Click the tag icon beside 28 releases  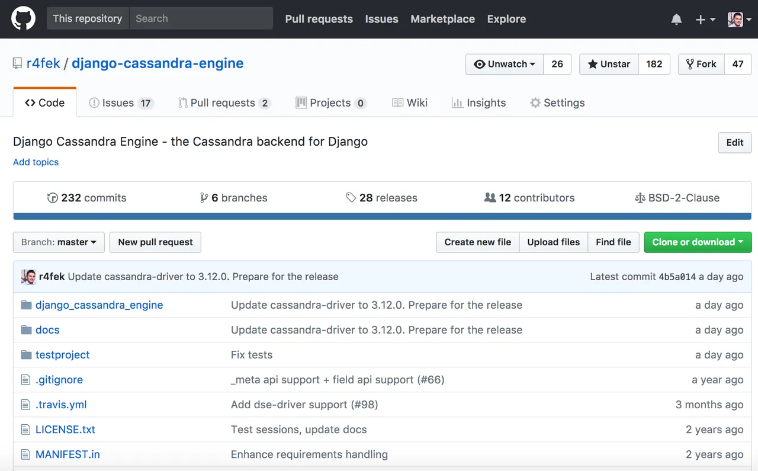click(351, 198)
